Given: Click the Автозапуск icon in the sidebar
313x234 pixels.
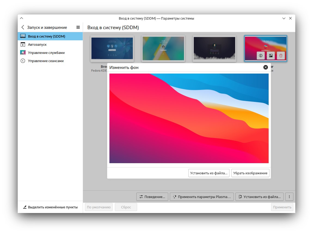Looking at the screenshot, I should 23,45.
